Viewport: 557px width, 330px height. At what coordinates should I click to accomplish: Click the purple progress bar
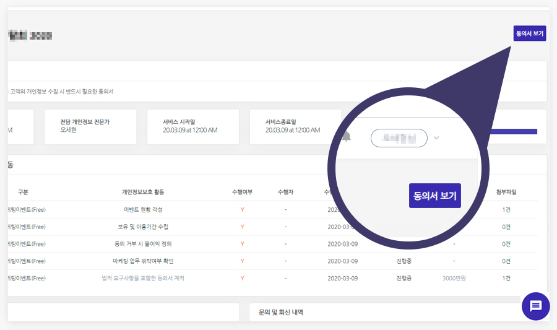point(514,131)
